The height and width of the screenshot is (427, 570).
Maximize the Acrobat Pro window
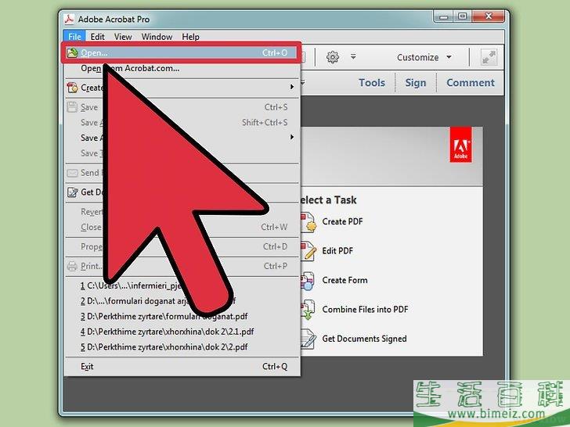[x=462, y=16]
